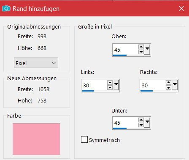Open the Oben slider dropdown arrow
The image size is (189, 160).
147,49
